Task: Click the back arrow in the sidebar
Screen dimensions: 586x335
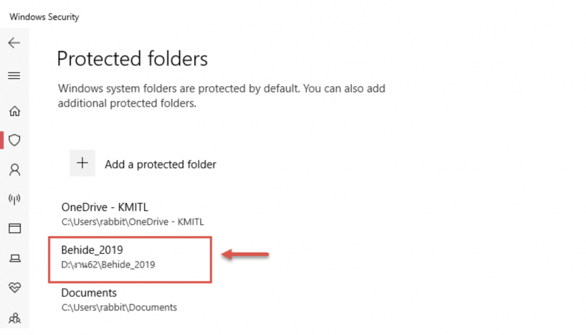Action: pyautogui.click(x=14, y=43)
